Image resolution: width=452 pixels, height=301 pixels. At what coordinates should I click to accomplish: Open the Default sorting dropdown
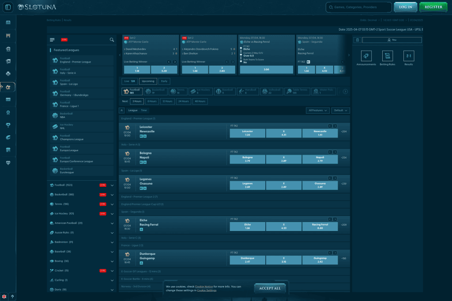point(340,111)
